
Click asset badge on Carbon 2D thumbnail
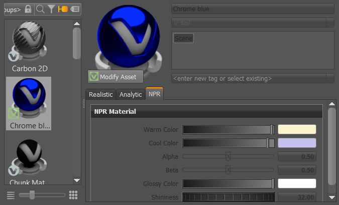coord(14,57)
